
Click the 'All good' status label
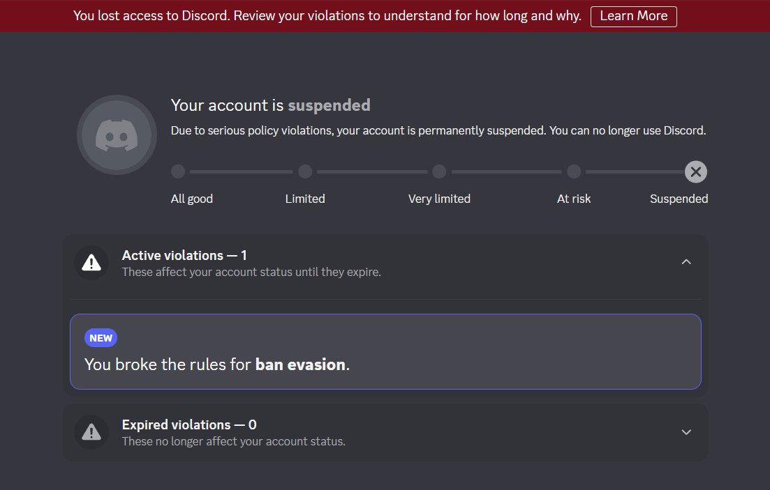[x=191, y=199]
